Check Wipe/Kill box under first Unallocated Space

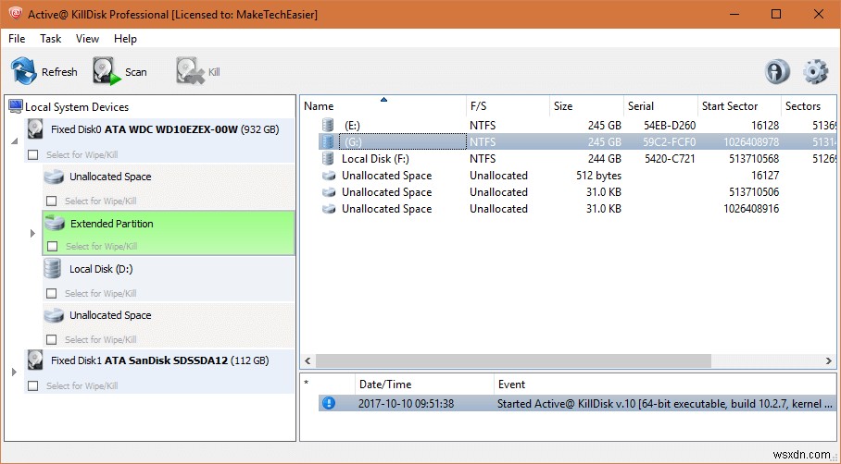[52, 201]
